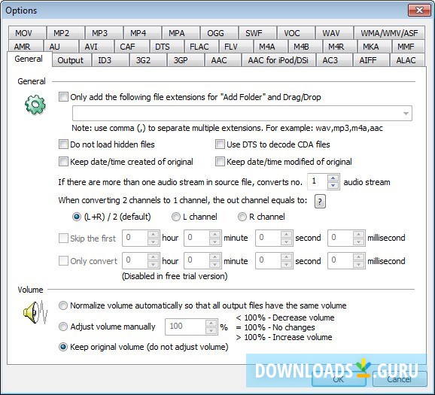The height and width of the screenshot is (395, 435).
Task: Decrease the audio stream number
Action: pos(333,185)
